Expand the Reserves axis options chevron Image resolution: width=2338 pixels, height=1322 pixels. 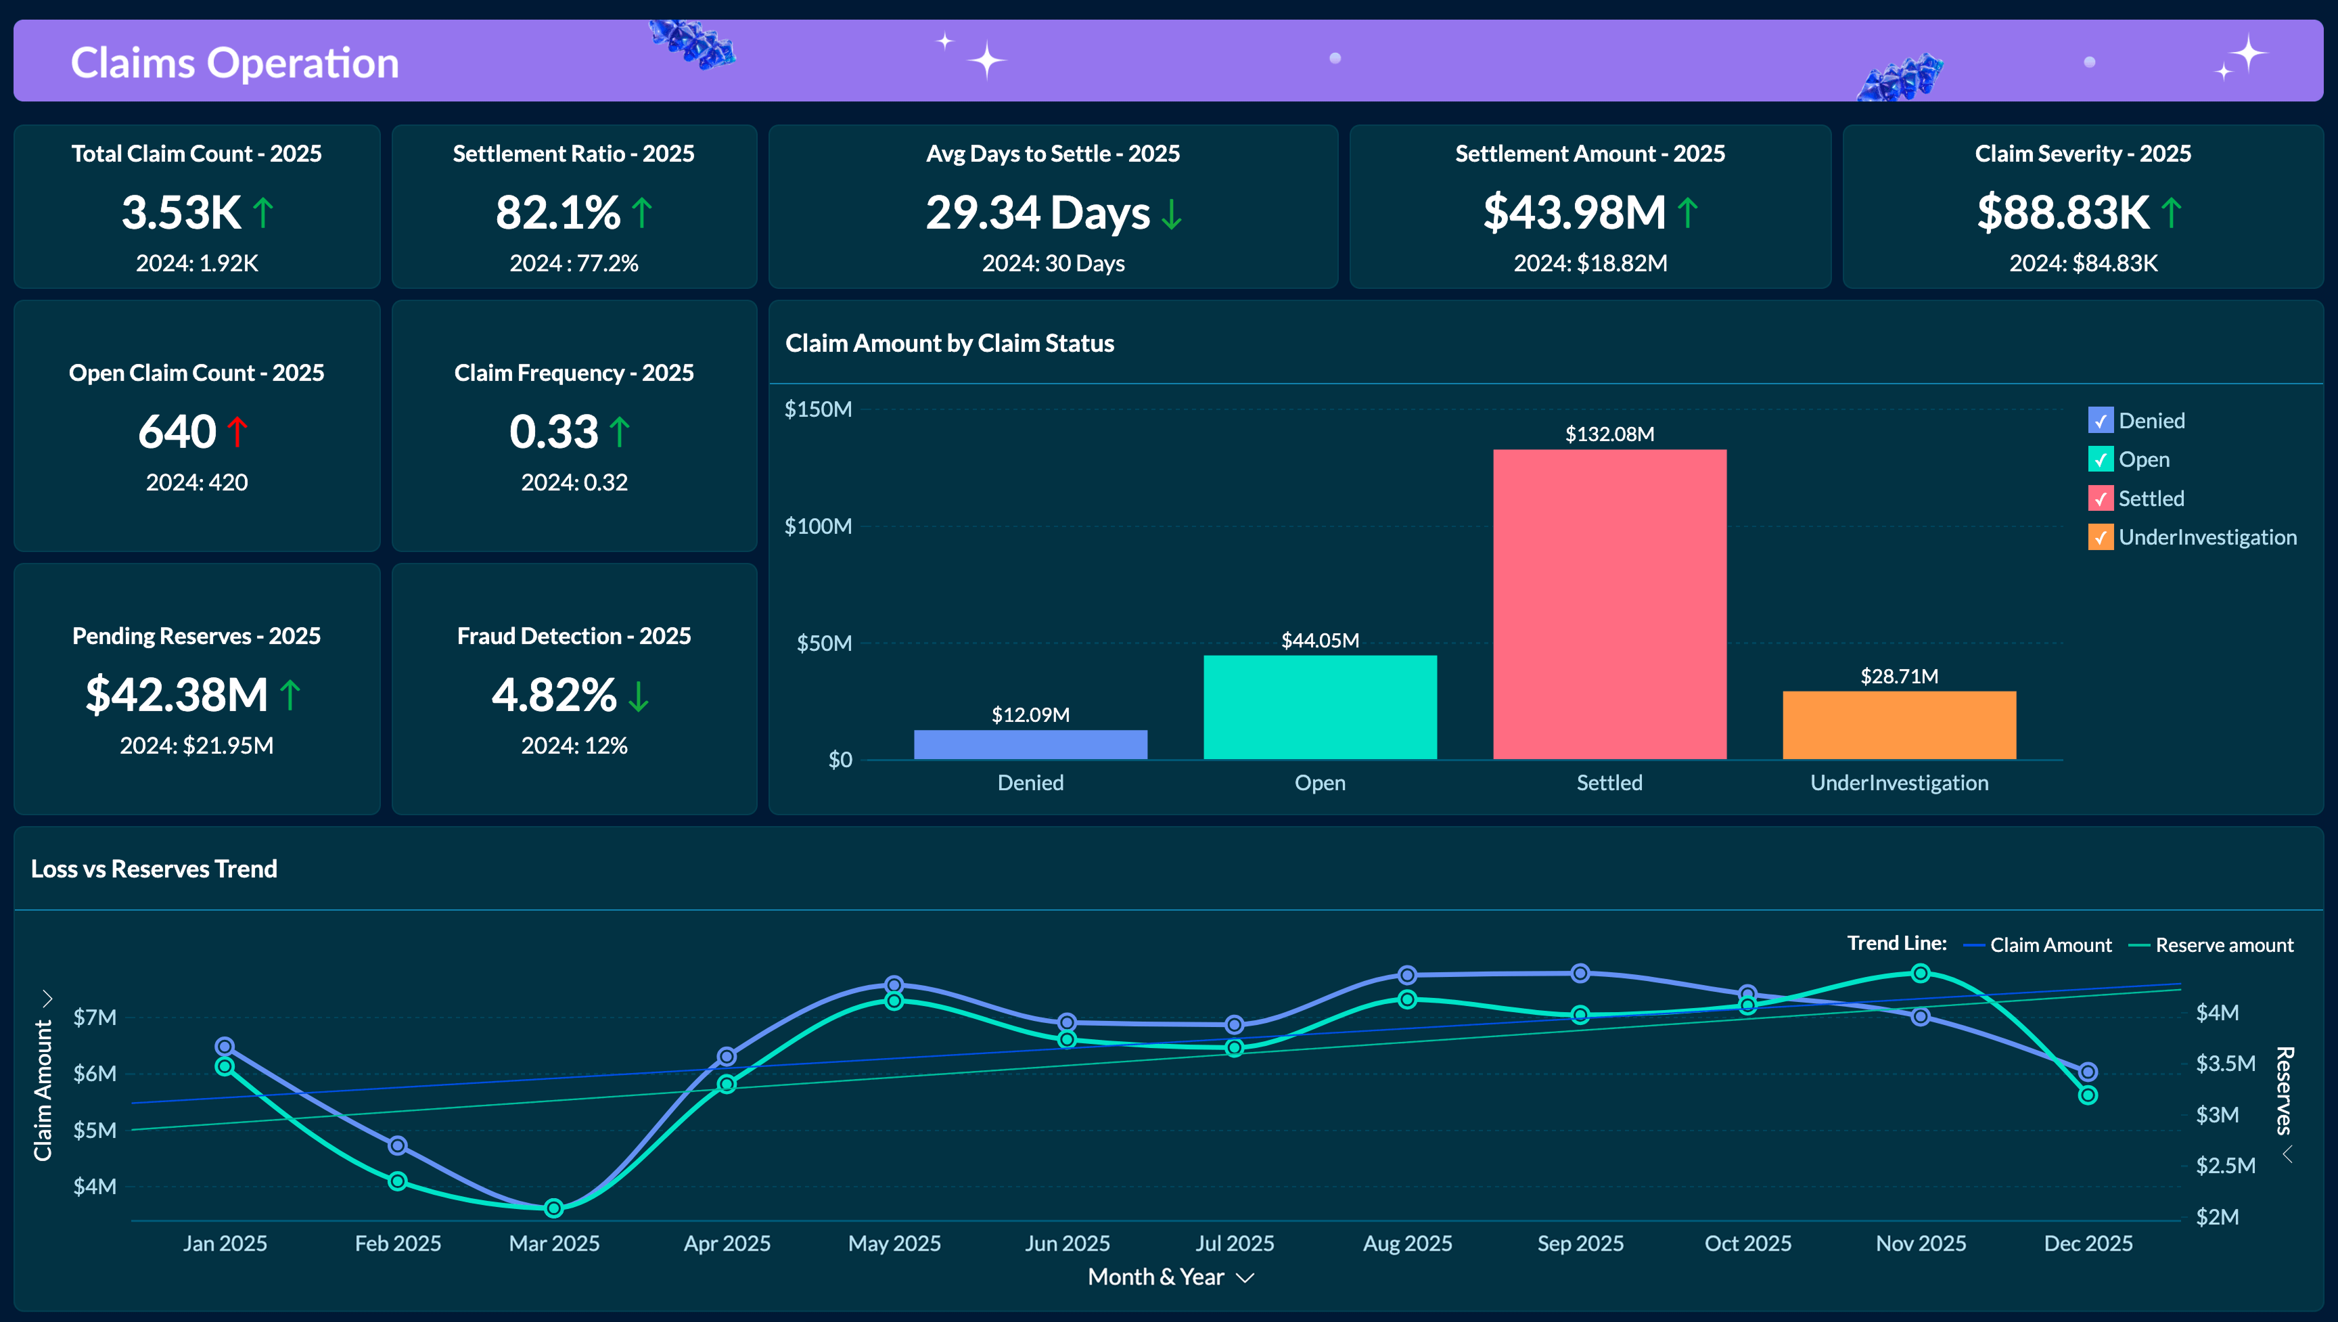(x=2287, y=1153)
